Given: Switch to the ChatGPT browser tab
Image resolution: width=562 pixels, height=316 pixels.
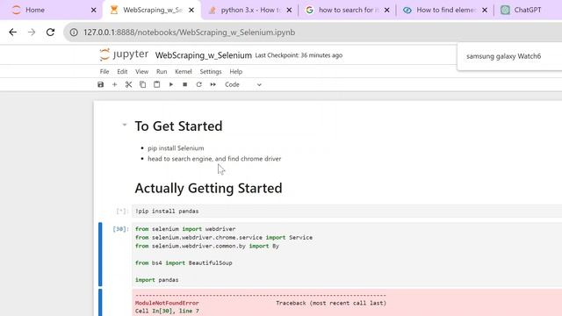Looking at the screenshot, I should pyautogui.click(x=527, y=10).
